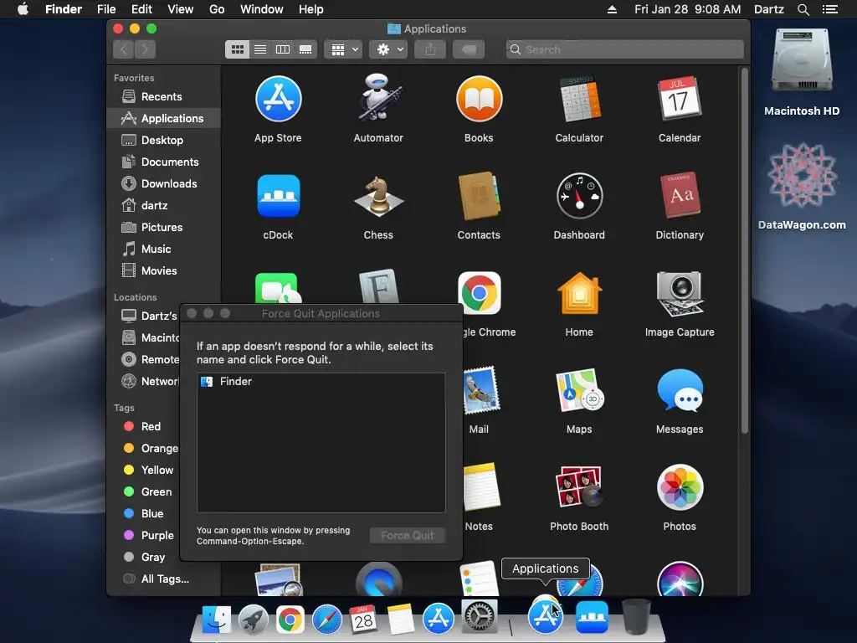
Task: Launch Google Chrome from Applications window
Action: pyautogui.click(x=480, y=294)
